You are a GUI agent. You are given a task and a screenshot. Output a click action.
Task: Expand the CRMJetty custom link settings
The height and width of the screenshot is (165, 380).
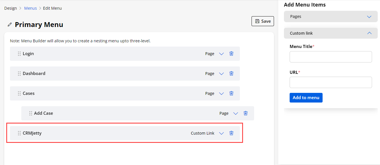point(221,133)
